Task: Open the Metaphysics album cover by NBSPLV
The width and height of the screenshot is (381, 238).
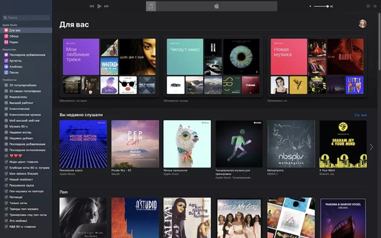Action: tap(291, 144)
